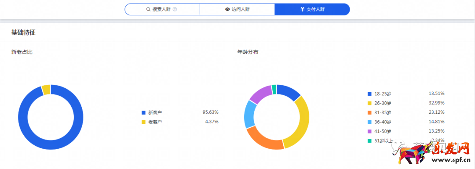
Task: Switch to the 访问人群 tab
Action: [x=237, y=9]
